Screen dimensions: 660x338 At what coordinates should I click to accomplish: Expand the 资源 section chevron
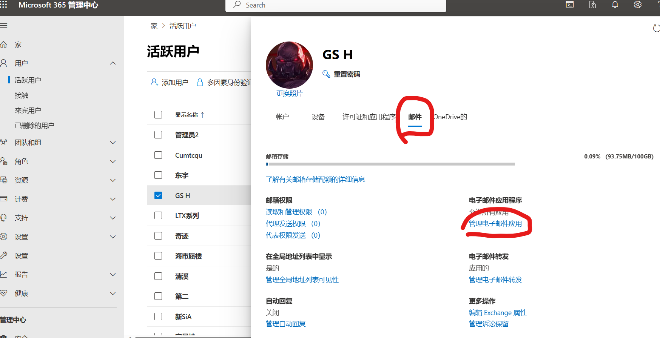pyautogui.click(x=113, y=180)
